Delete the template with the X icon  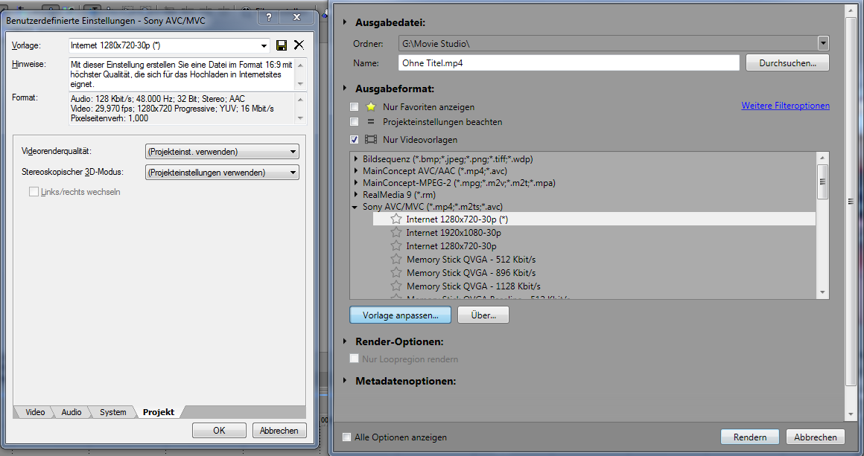[x=299, y=45]
